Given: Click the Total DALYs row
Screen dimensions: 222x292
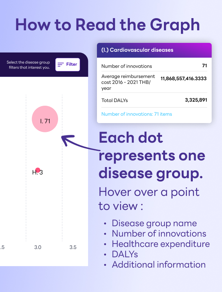Looking at the screenshot, I should [x=154, y=100].
